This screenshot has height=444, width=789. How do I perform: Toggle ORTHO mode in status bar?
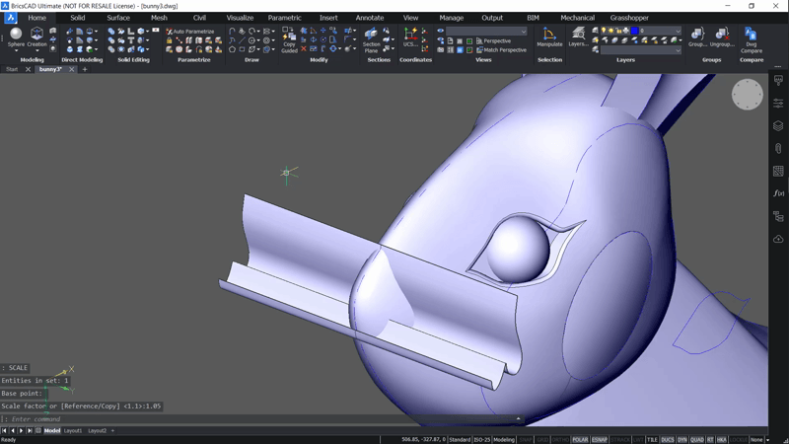point(560,439)
